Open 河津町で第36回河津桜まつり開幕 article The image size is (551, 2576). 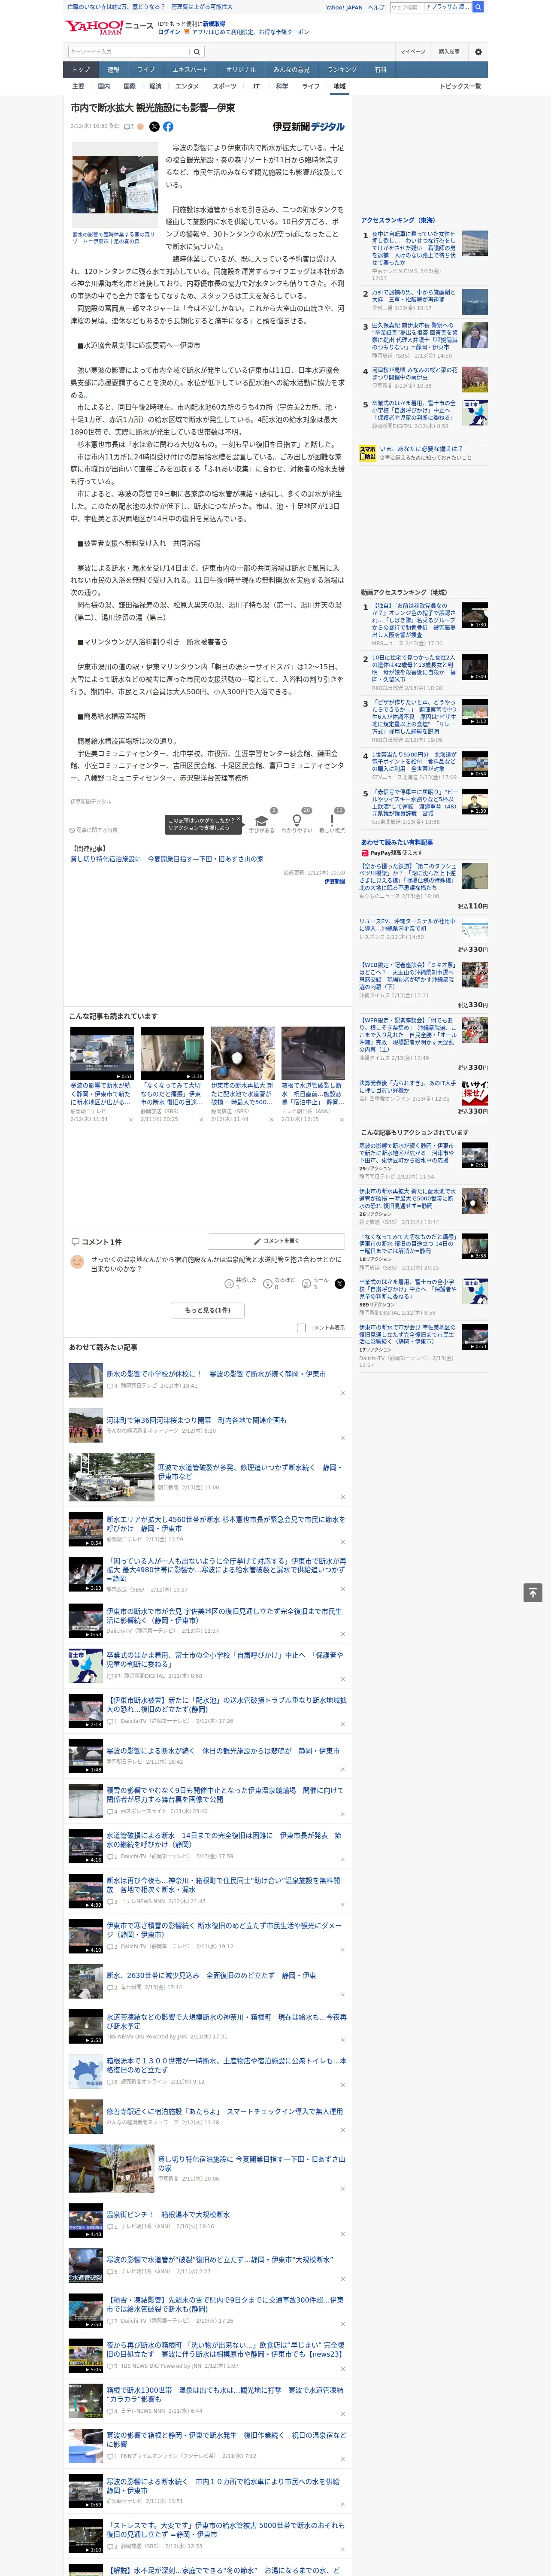[196, 1420]
